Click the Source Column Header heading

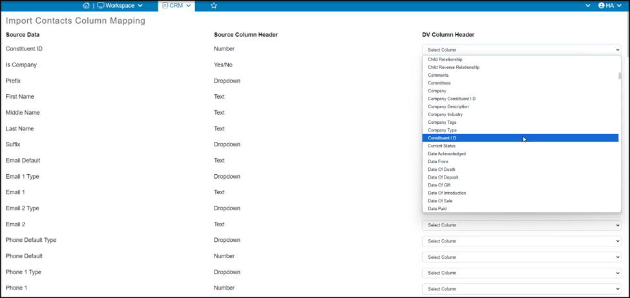pyautogui.click(x=246, y=35)
